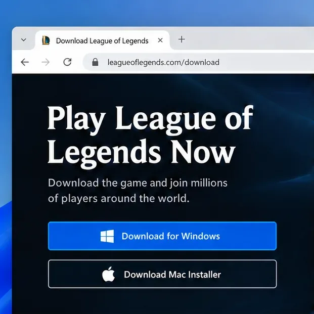Image resolution: width=314 pixels, height=314 pixels.
Task: Click the Download for Windows button
Action: pos(162,236)
